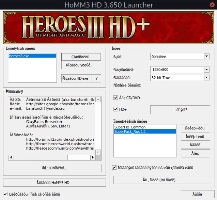This screenshot has width=217, height=200.
Task: Click the sites.google.com URL in info box
Action: point(60,104)
